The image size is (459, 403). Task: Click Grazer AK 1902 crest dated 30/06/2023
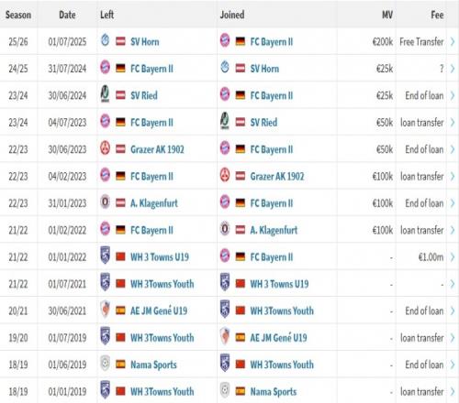tap(105, 148)
